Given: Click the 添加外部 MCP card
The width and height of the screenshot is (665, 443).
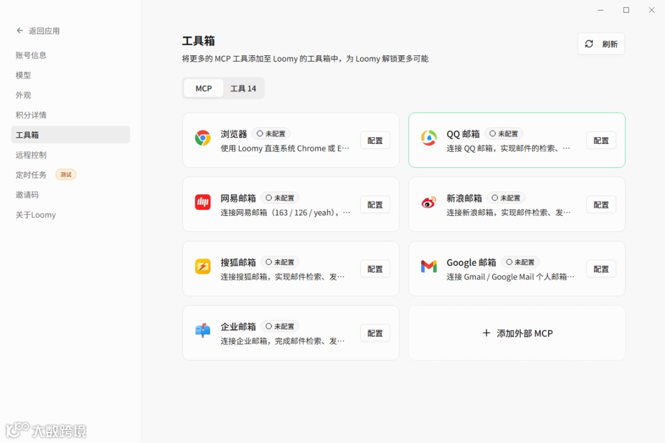Looking at the screenshot, I should 517,333.
